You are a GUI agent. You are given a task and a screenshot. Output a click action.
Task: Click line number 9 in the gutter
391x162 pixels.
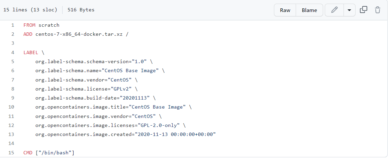tap(13, 98)
